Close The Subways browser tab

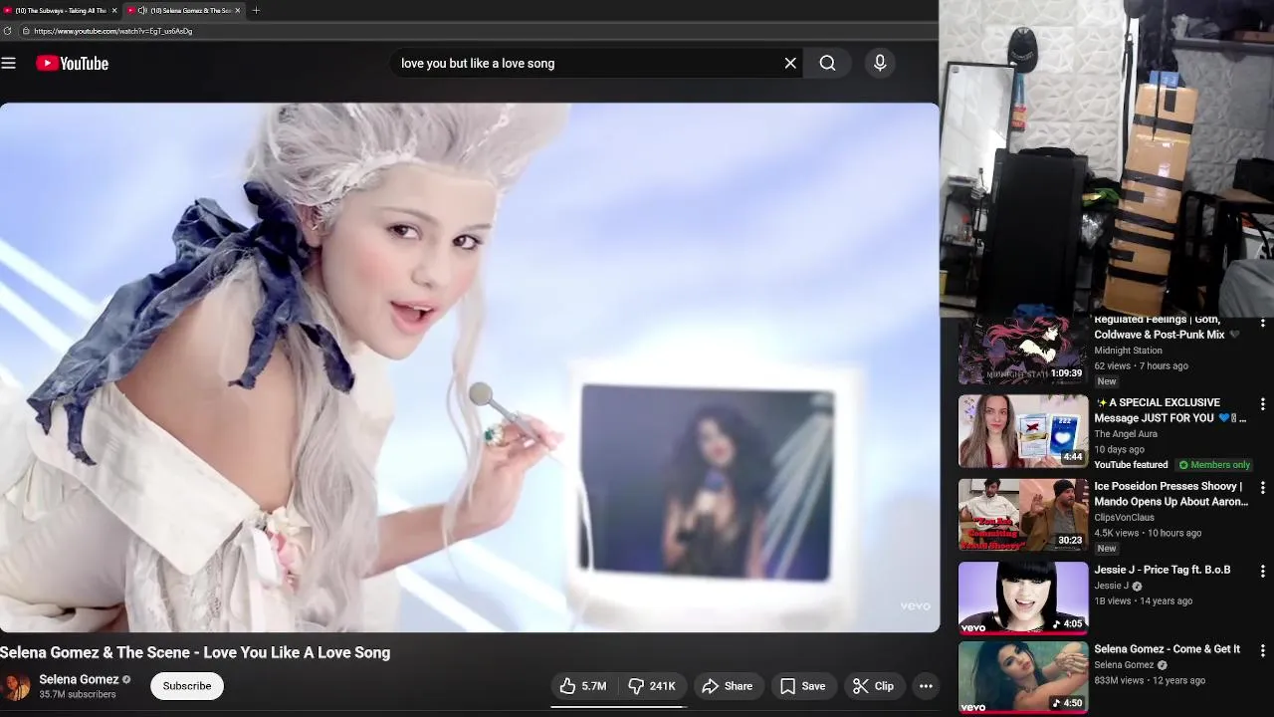click(113, 10)
